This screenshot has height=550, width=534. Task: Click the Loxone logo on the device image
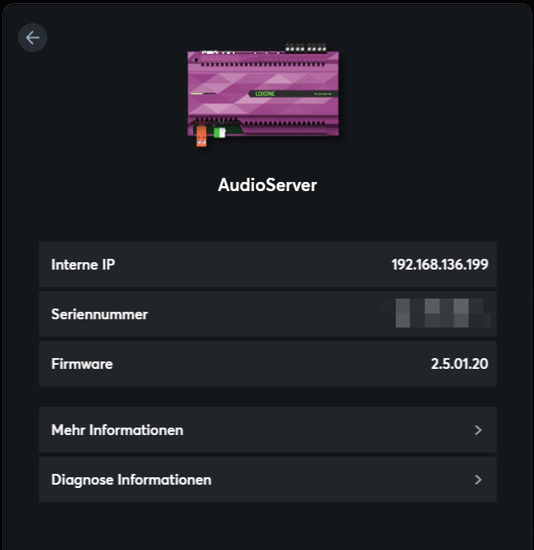coord(265,94)
